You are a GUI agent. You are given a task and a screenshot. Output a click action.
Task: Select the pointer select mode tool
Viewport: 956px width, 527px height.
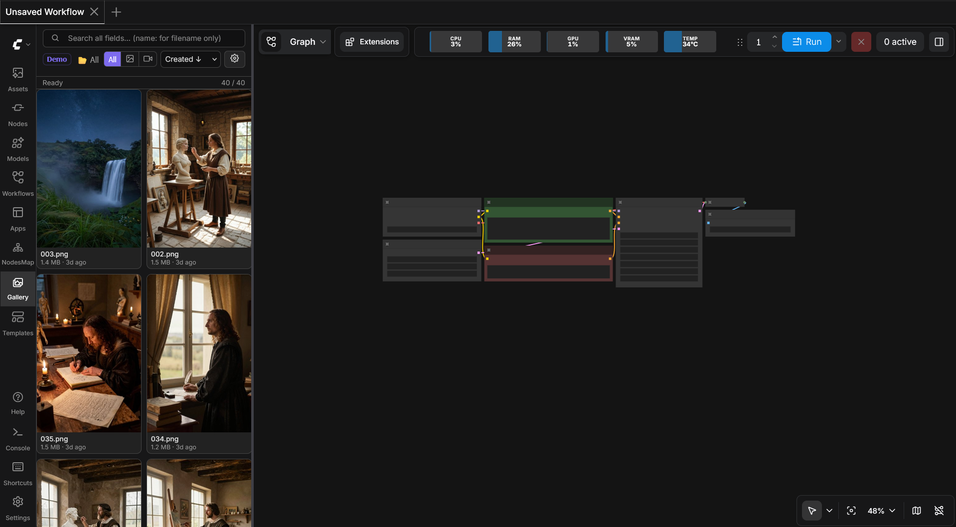[812, 511]
